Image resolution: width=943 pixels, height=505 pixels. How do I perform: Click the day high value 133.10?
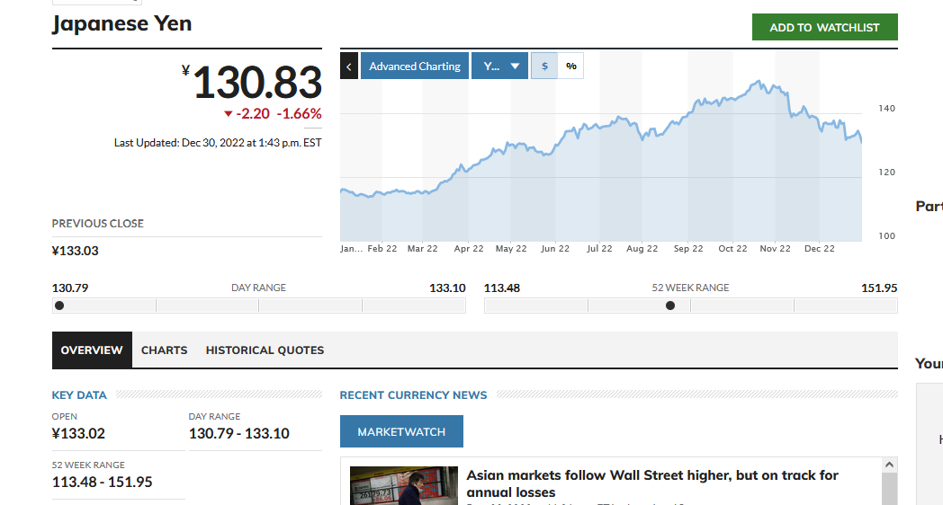(x=447, y=288)
